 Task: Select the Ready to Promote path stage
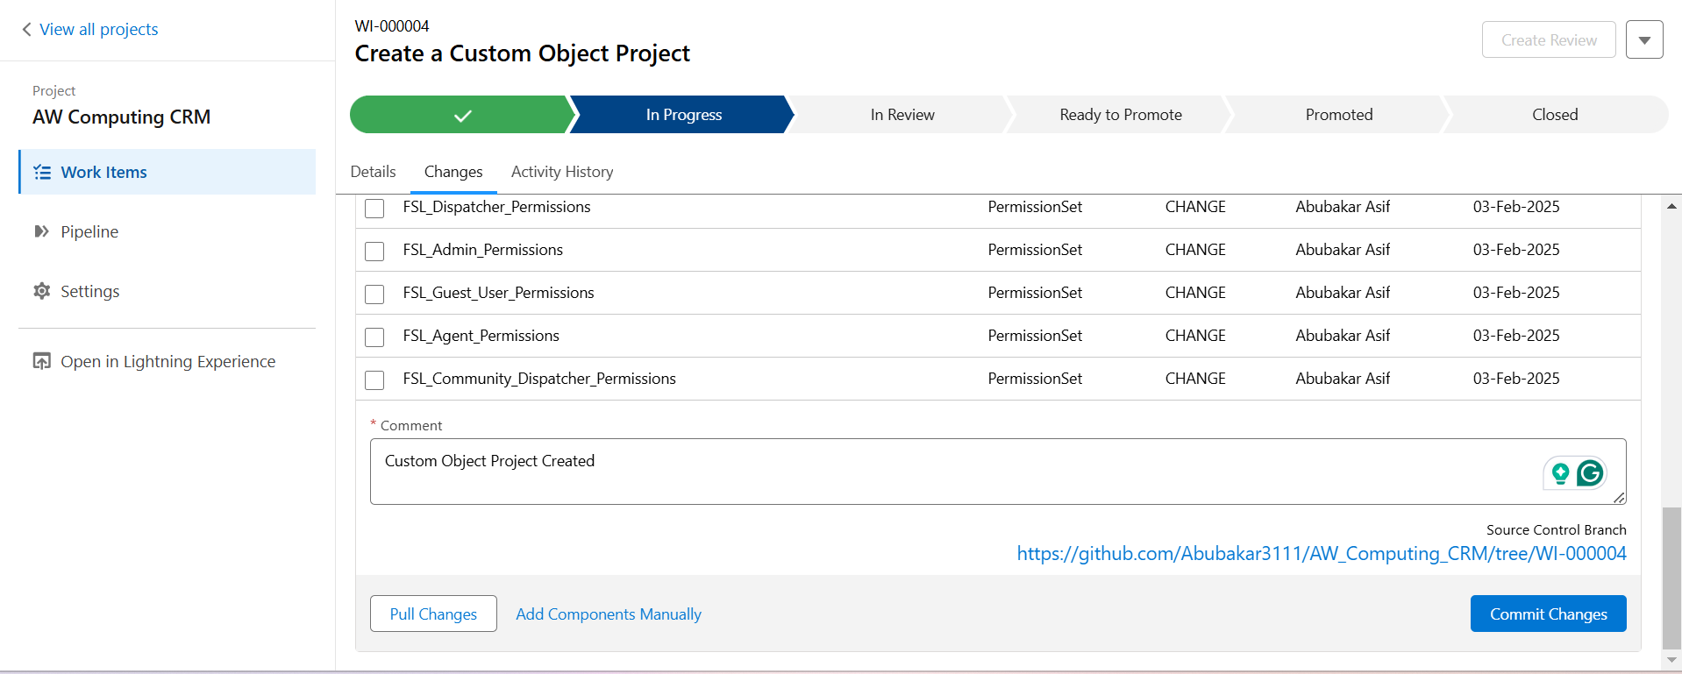pyautogui.click(x=1121, y=115)
